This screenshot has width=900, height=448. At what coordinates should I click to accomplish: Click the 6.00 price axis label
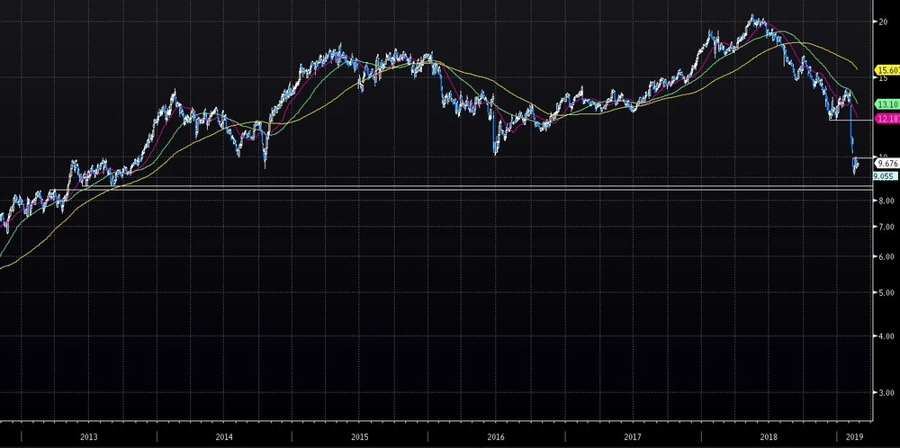click(886, 258)
